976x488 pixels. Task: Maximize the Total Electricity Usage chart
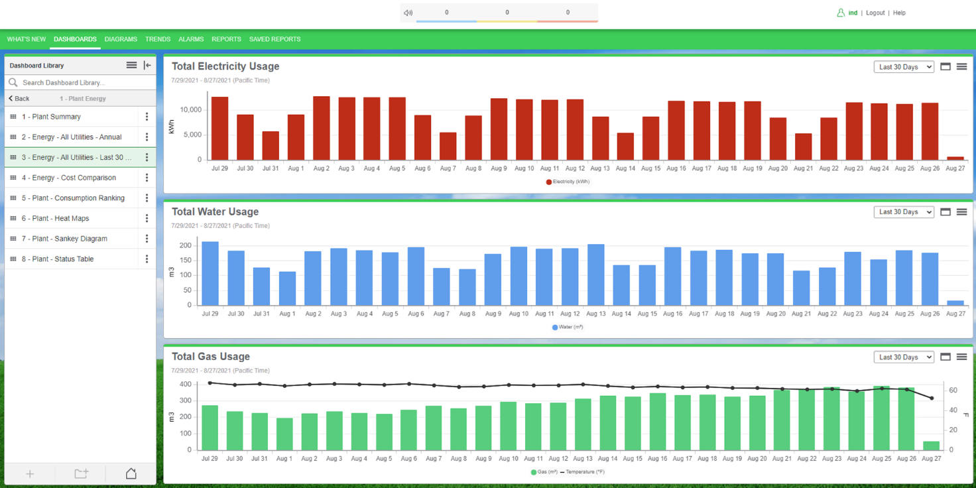pos(945,66)
